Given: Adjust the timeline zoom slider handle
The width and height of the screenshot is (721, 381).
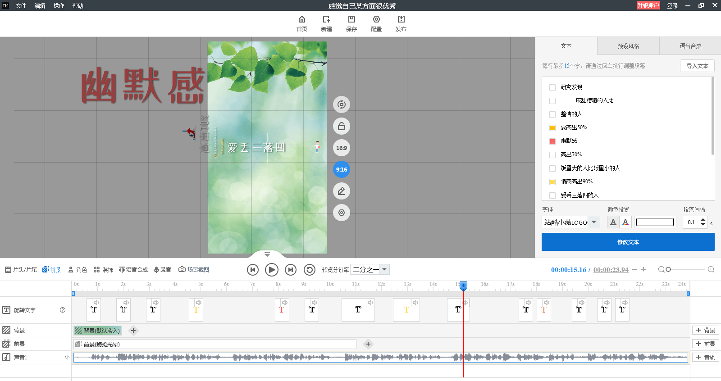Looking at the screenshot, I should pyautogui.click(x=668, y=269).
